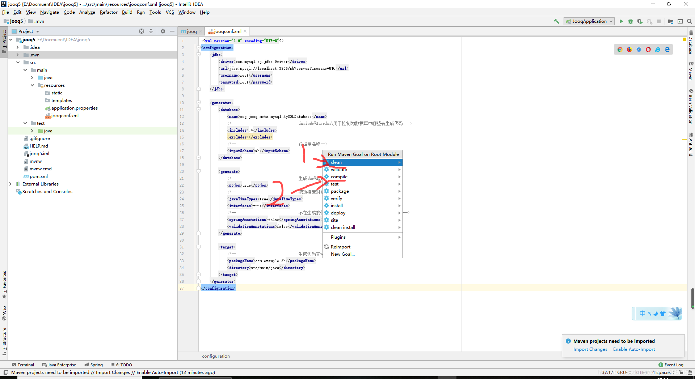Toggle the Structure side panel
The width and height of the screenshot is (695, 379).
[4, 341]
